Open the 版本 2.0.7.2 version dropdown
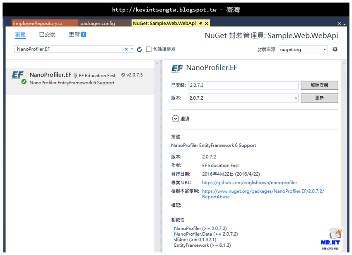The width and height of the screenshot is (352, 255). [243, 98]
